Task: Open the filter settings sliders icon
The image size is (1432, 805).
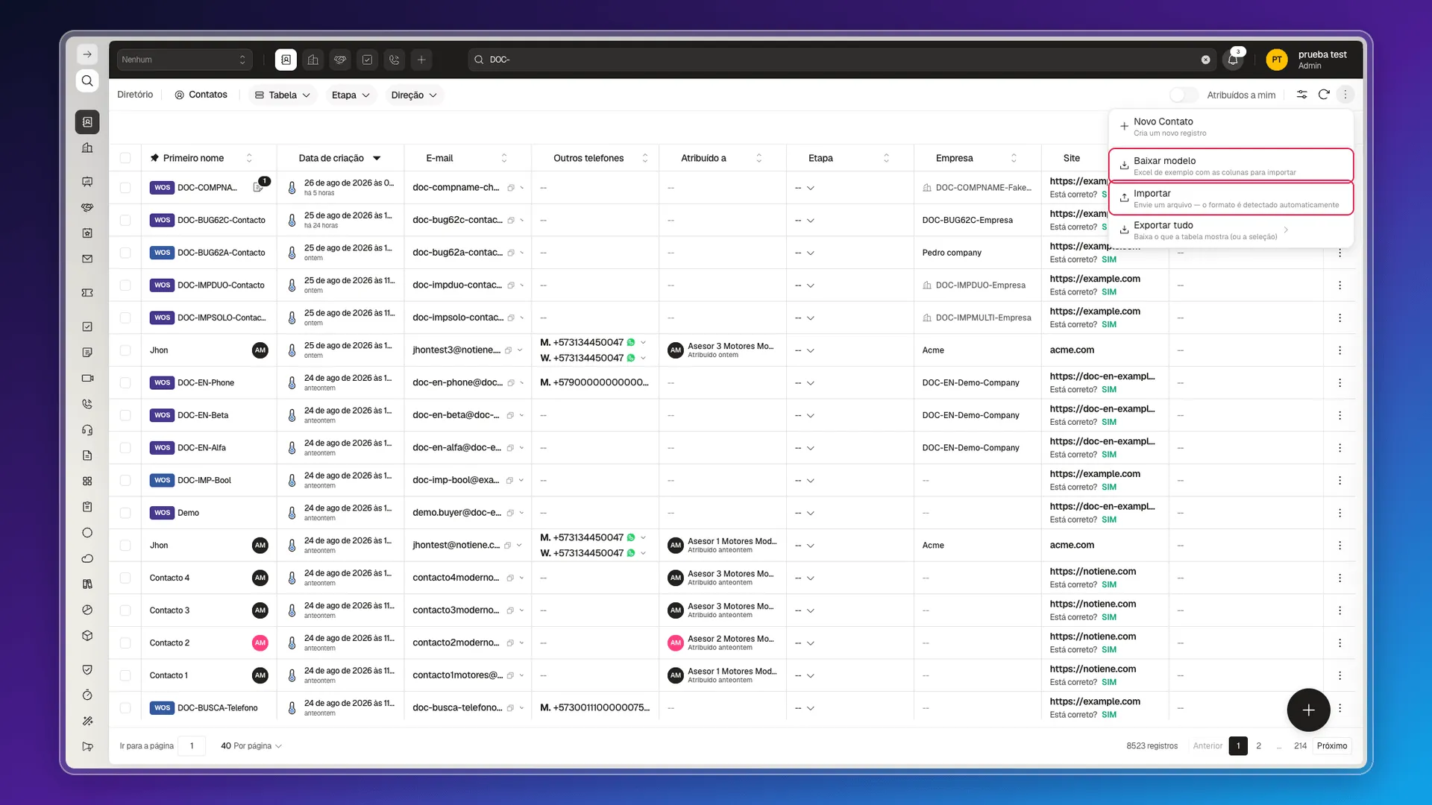Action: (1301, 95)
